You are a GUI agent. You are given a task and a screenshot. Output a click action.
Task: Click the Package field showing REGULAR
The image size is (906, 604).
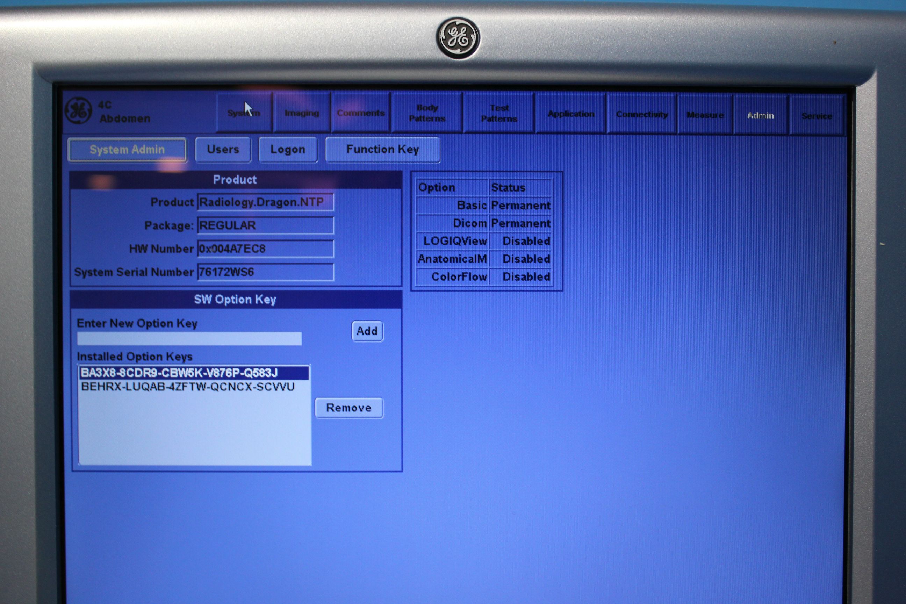pyautogui.click(x=265, y=225)
